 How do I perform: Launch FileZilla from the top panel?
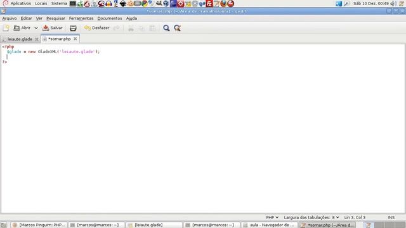(209, 3)
